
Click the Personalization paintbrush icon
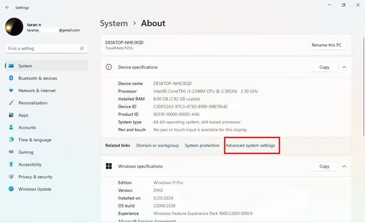coord(11,103)
